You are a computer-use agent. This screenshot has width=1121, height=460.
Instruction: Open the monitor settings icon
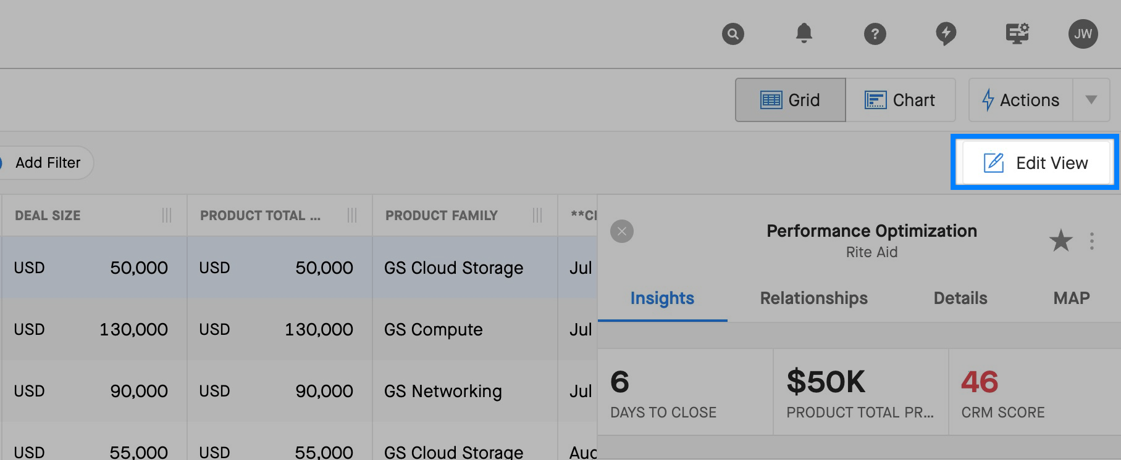point(1017,33)
